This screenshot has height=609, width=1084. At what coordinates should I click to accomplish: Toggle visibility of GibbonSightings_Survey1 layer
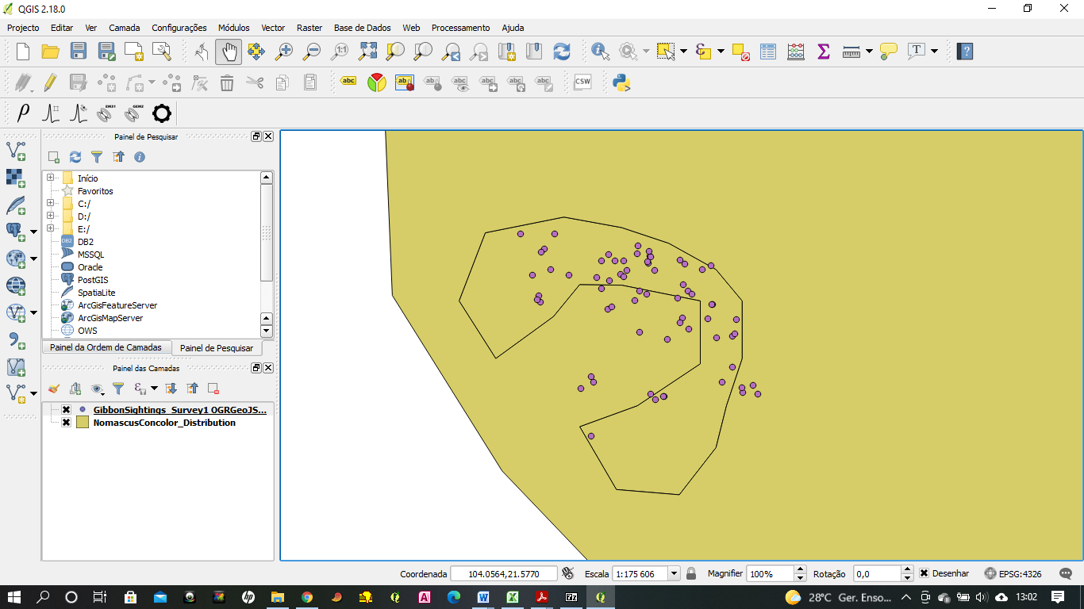click(66, 410)
